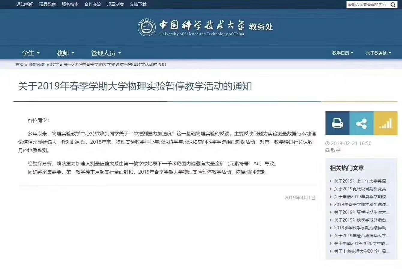The image size is (402, 280).
Task: Click the category icon next to 教学 label
Action: click(328, 150)
